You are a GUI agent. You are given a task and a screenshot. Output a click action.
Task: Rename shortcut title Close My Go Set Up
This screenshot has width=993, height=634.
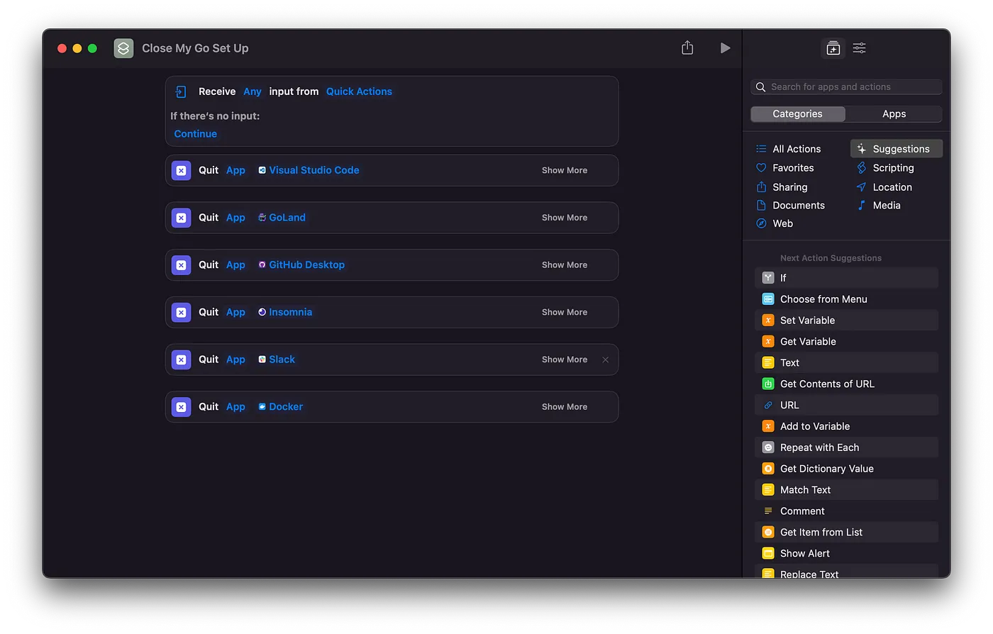(195, 48)
